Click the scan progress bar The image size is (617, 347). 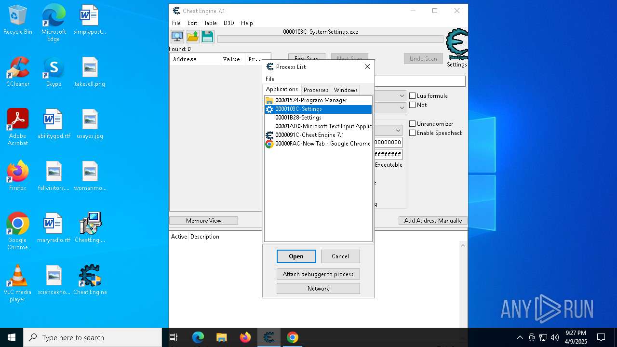click(330, 39)
